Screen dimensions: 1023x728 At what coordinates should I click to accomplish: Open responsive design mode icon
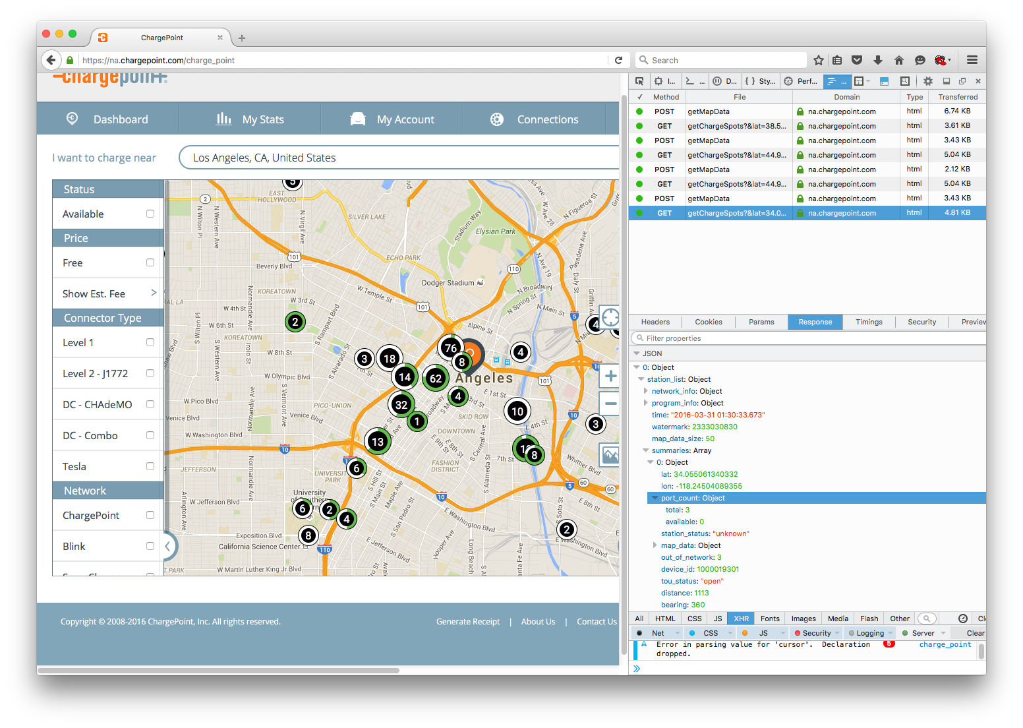pyautogui.click(x=905, y=81)
